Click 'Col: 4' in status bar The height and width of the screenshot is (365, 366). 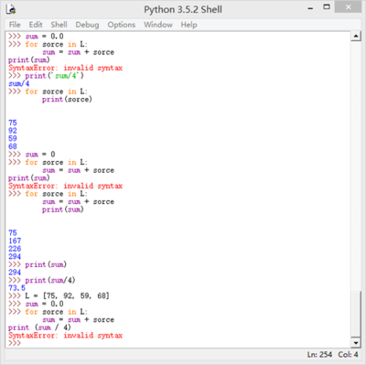pyautogui.click(x=348, y=355)
